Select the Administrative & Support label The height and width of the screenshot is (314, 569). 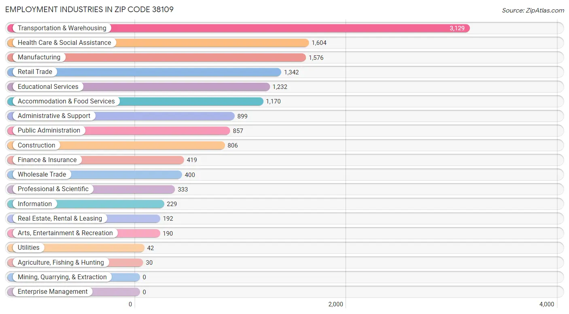(54, 116)
